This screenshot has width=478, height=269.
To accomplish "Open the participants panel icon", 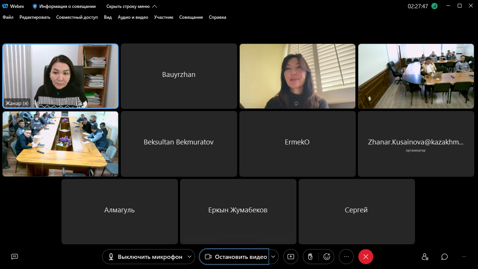I will (x=425, y=257).
